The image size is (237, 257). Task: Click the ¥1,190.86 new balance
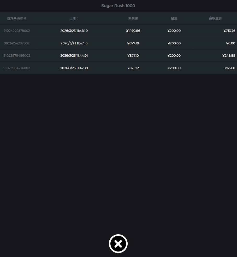133,31
